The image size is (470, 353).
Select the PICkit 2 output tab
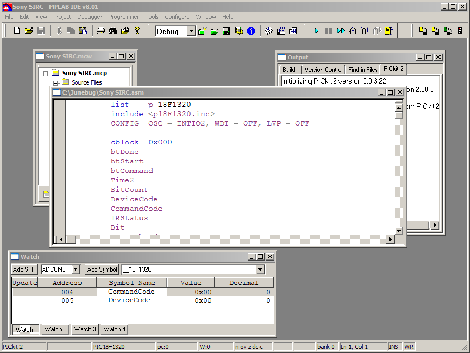[393, 69]
